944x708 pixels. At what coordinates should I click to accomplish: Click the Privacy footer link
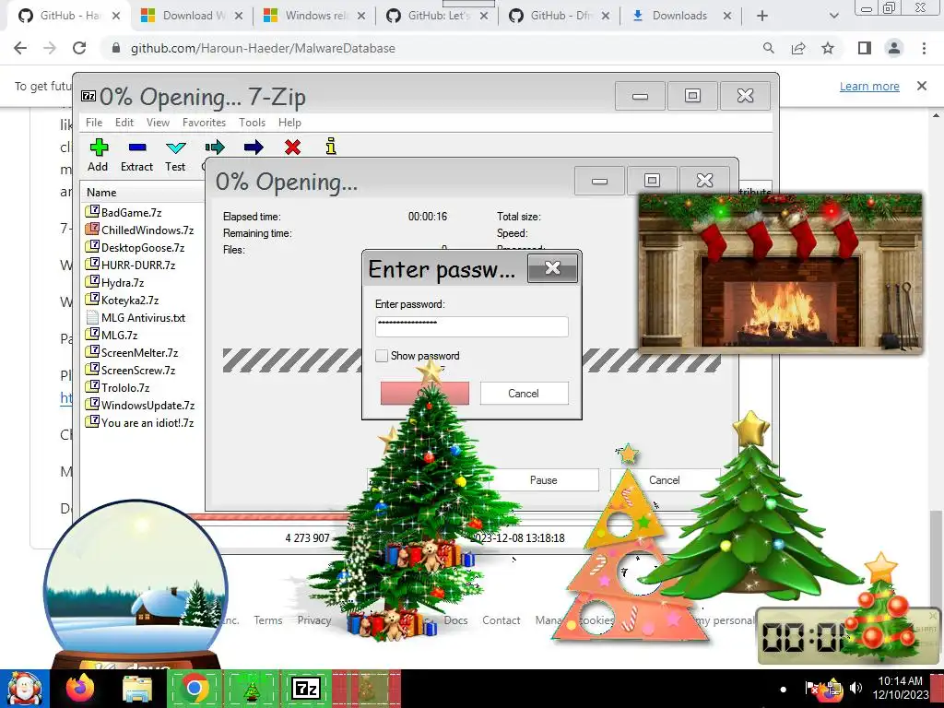314,620
